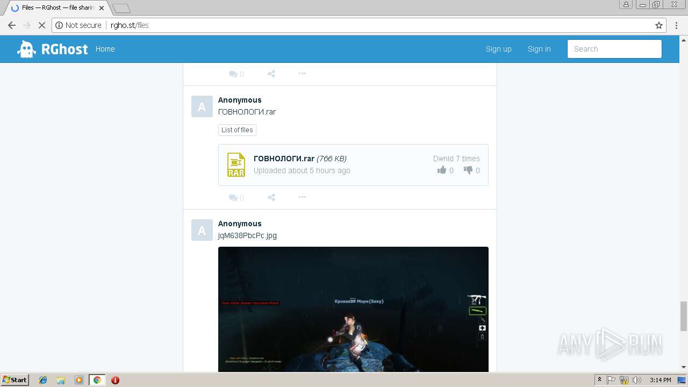
Task: Share the topmost post
Action: (x=271, y=74)
